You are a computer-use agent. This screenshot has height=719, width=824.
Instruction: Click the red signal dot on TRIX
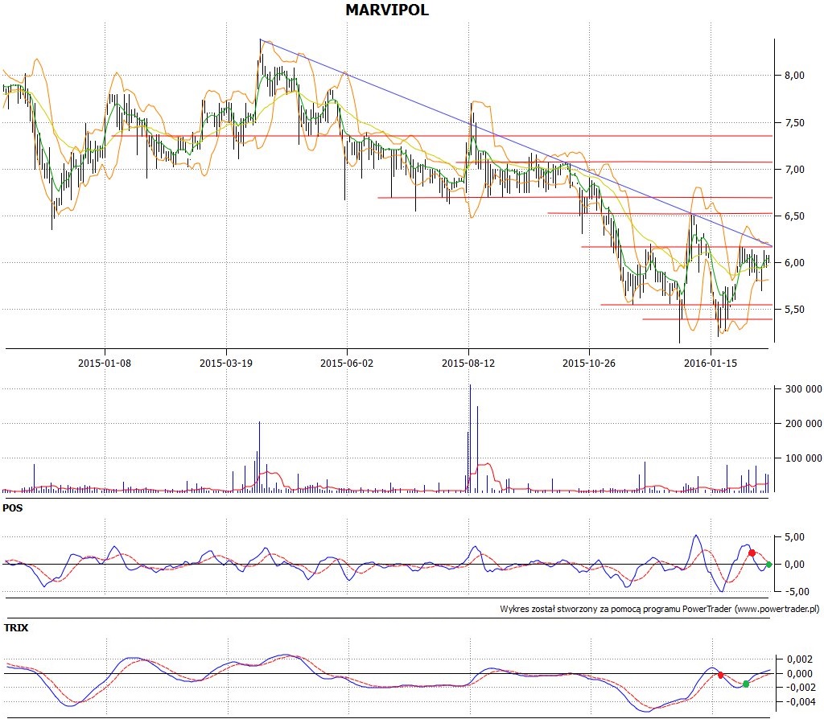[720, 675]
